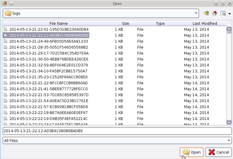Image resolution: width=233 pixels, height=159 pixels.
Task: Open the All Files filter dropdown
Action: coord(229,141)
